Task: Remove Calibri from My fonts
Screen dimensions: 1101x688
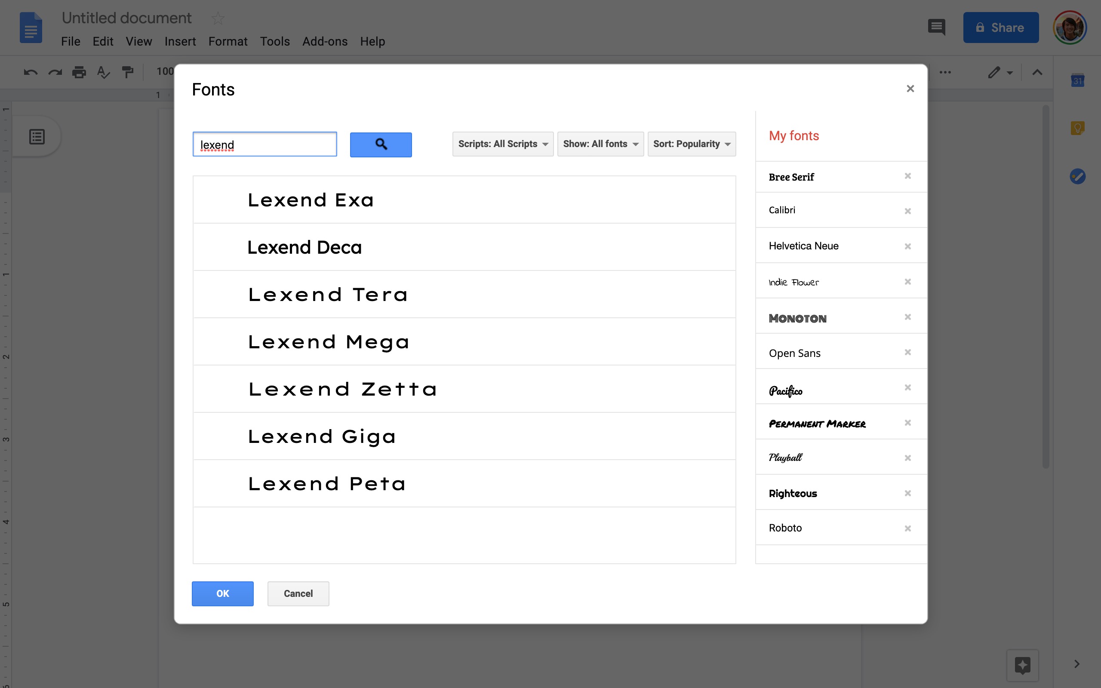Action: coord(908,209)
